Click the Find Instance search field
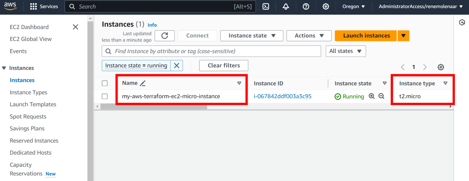Image resolution: width=469 pixels, height=181 pixels. tap(211, 51)
